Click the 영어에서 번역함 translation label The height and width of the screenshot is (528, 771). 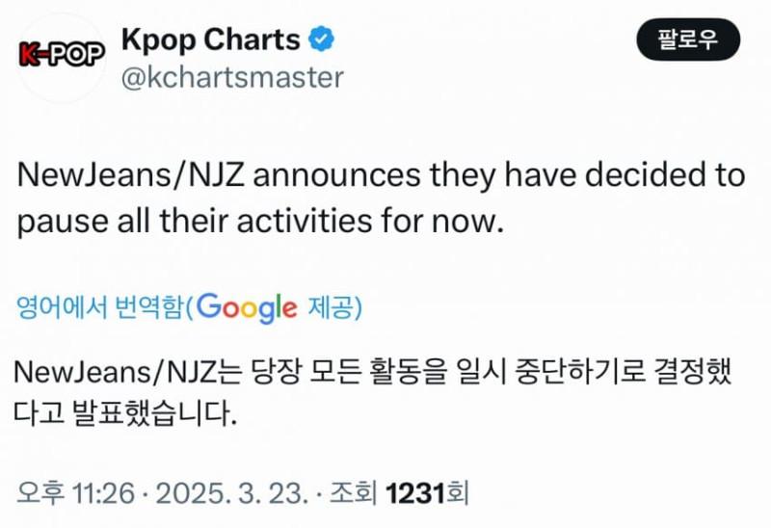pyautogui.click(x=99, y=307)
